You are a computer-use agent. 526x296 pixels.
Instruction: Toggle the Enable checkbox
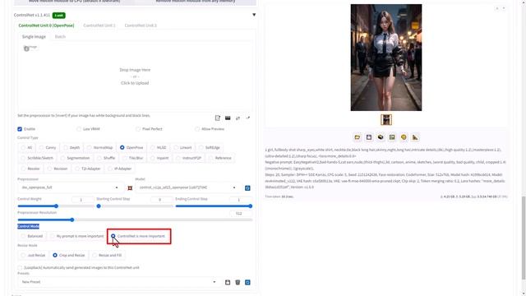[x=20, y=129]
